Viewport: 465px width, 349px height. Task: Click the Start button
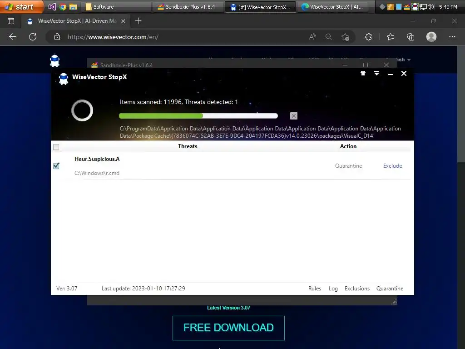click(x=21, y=6)
